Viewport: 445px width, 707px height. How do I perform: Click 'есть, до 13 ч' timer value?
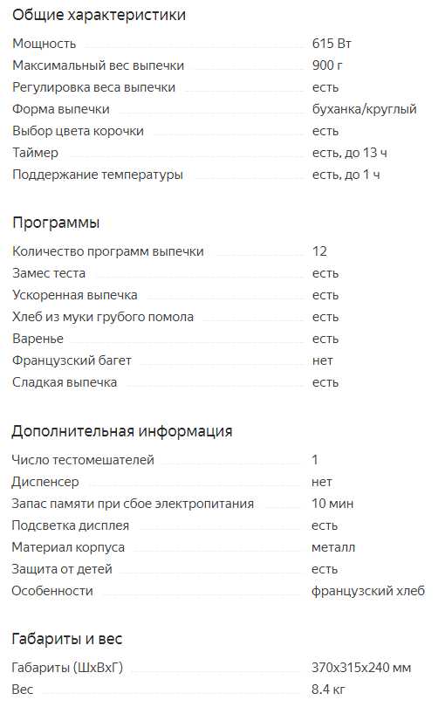pyautogui.click(x=349, y=153)
